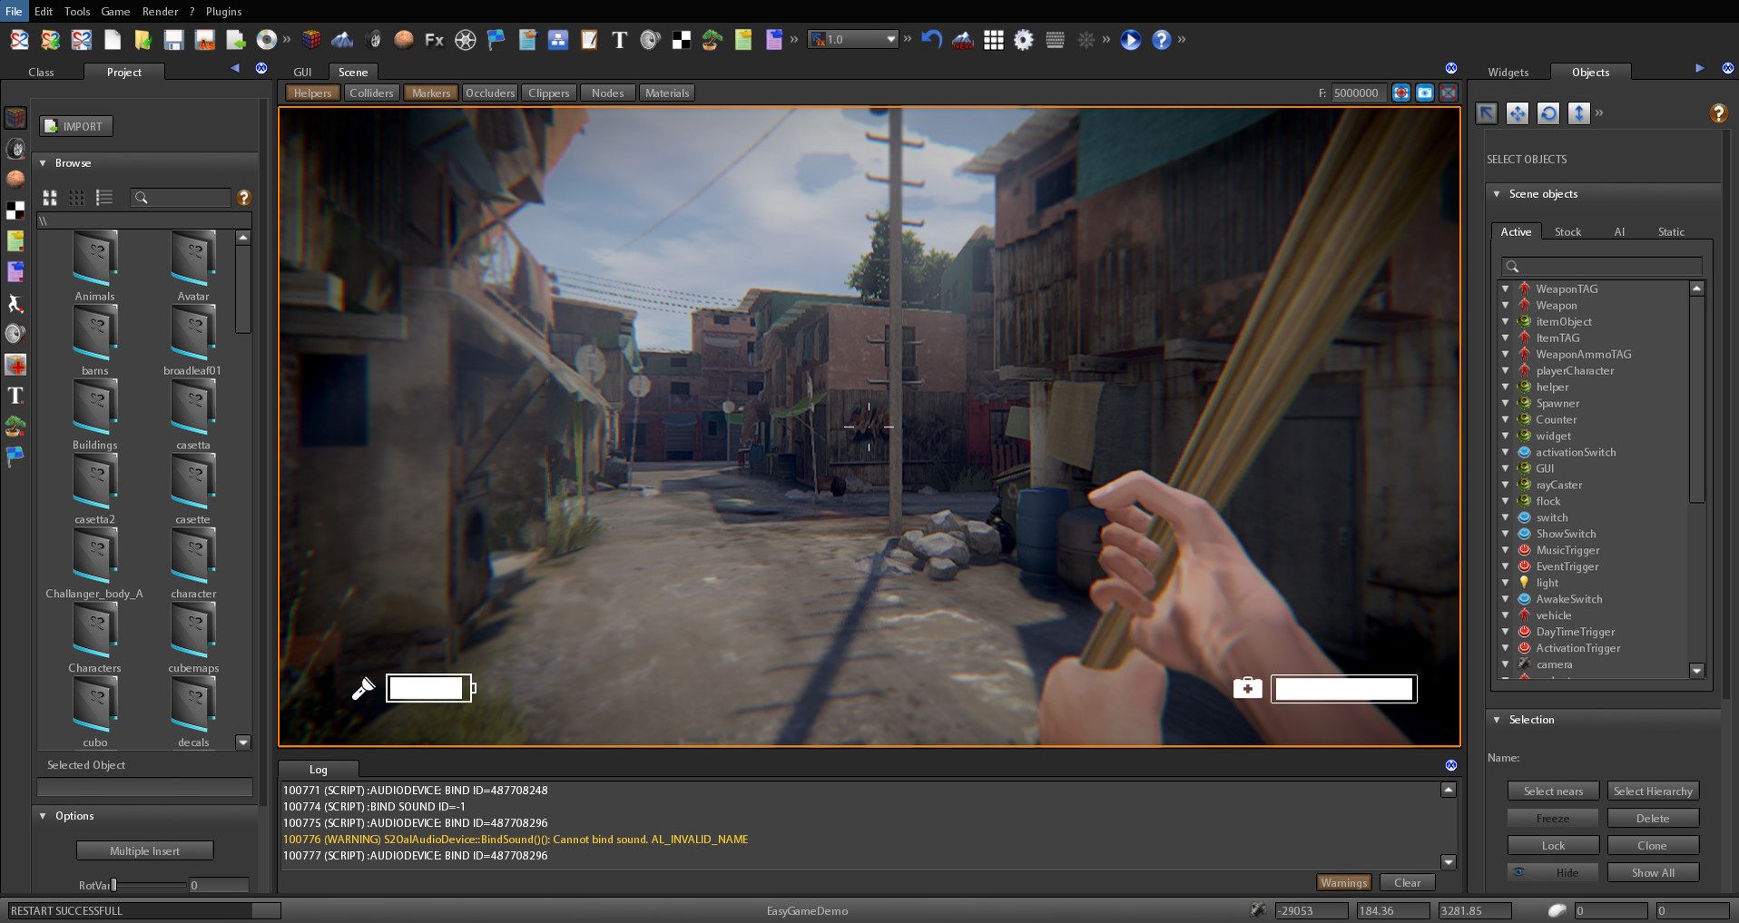Open the speaker sound tool in the sidebar
1739x923 pixels.
pos(15,335)
